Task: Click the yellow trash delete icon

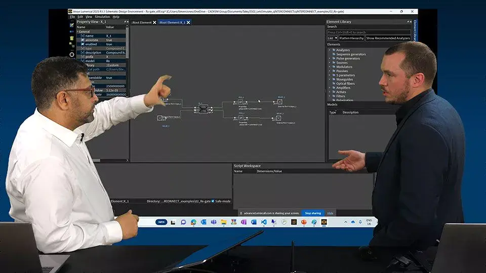Action: [x=72, y=38]
